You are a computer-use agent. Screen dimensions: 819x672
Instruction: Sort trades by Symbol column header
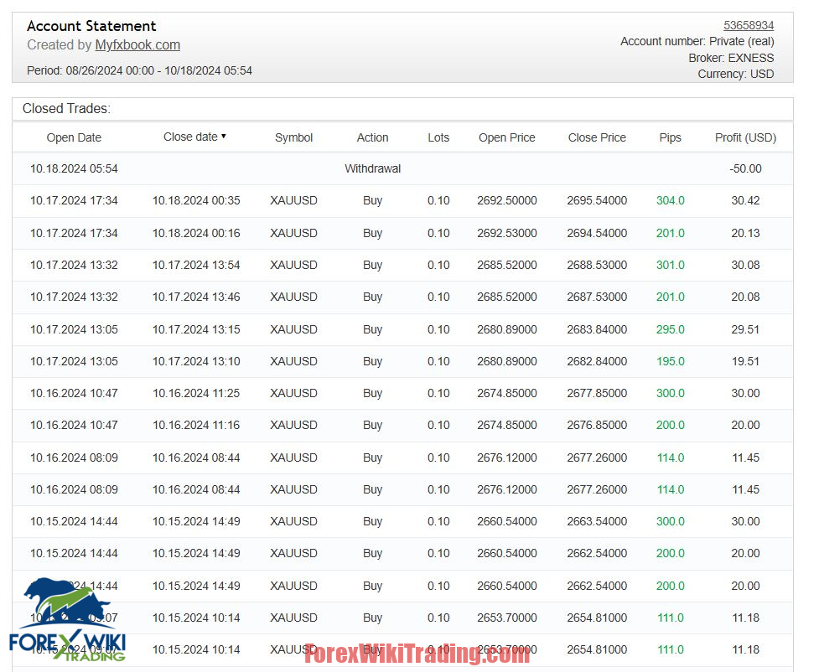(x=293, y=137)
